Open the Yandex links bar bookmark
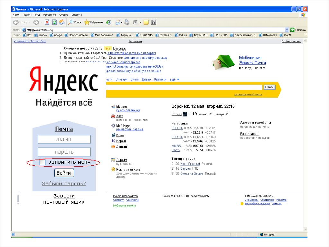 point(41,35)
